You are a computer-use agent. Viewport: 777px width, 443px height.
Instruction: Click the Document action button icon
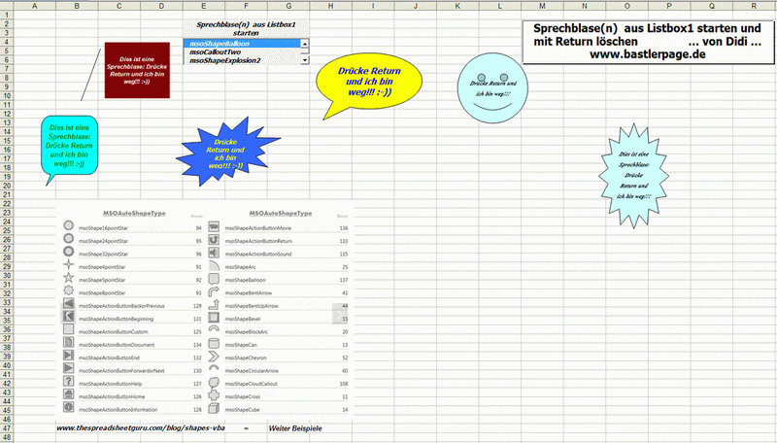click(x=68, y=342)
